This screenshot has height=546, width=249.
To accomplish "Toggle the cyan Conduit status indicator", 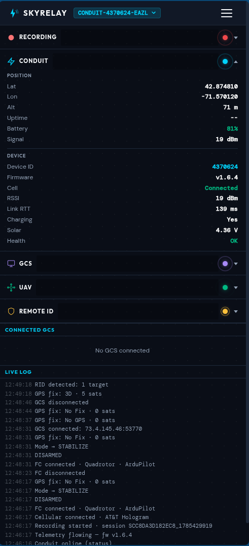I will (225, 61).
